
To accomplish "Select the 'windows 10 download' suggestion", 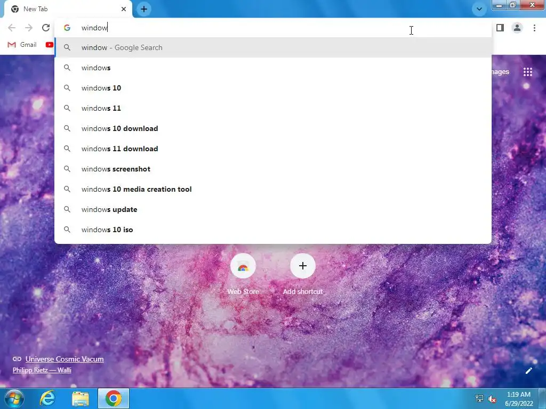I will pyautogui.click(x=273, y=128).
